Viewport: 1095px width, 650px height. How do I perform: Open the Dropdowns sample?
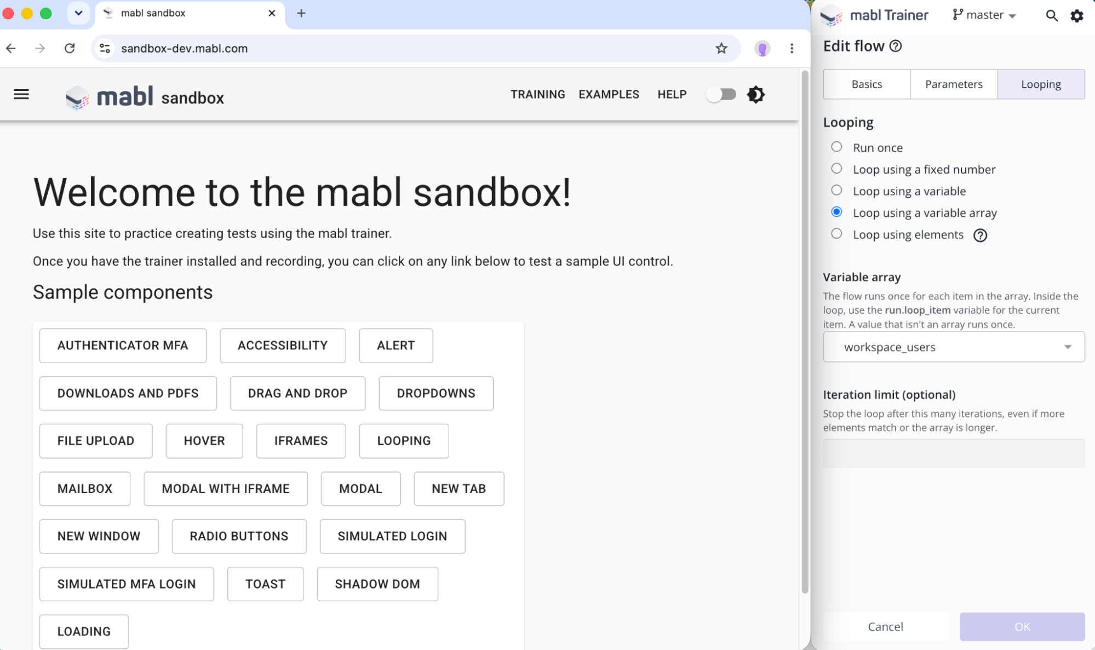(436, 393)
